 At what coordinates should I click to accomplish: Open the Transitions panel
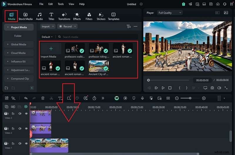[64, 16]
